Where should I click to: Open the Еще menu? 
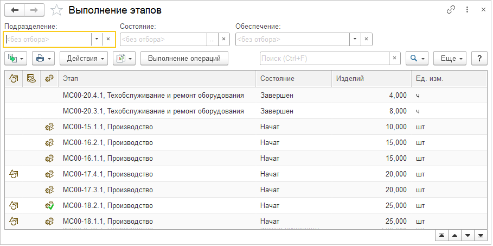pyautogui.click(x=451, y=58)
